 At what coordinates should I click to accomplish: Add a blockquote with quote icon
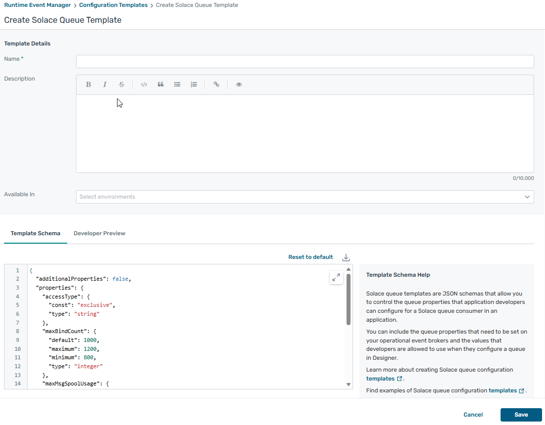[x=160, y=85]
